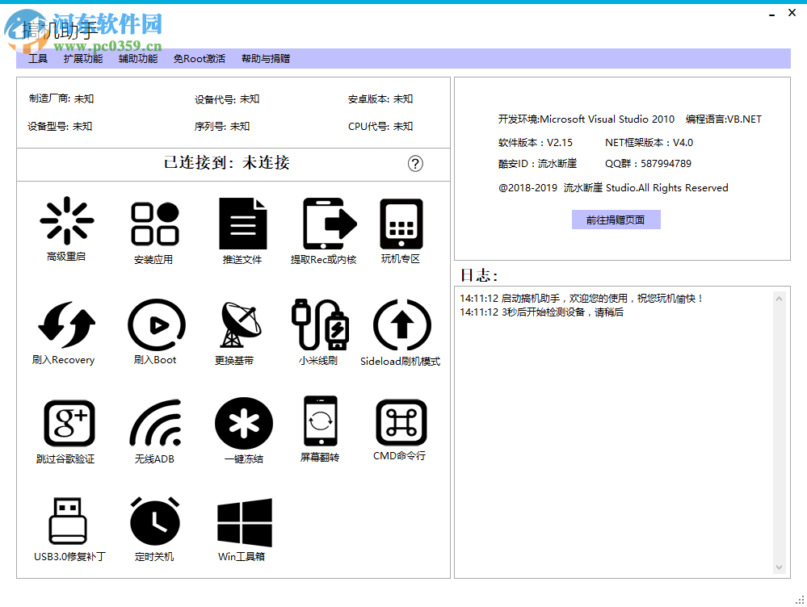Open the 工具 menu
Screen dimensions: 807x607
point(38,59)
